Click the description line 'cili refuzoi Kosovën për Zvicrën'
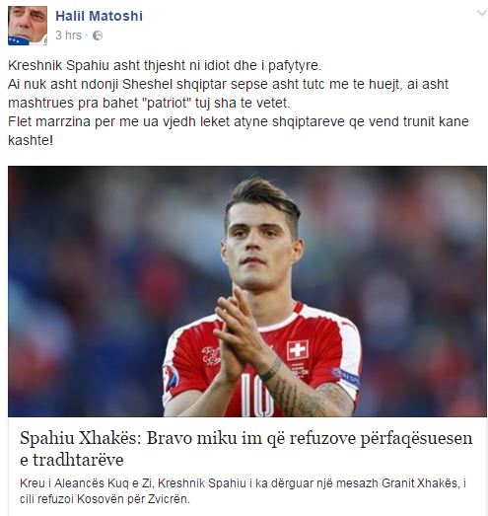 pos(105,499)
